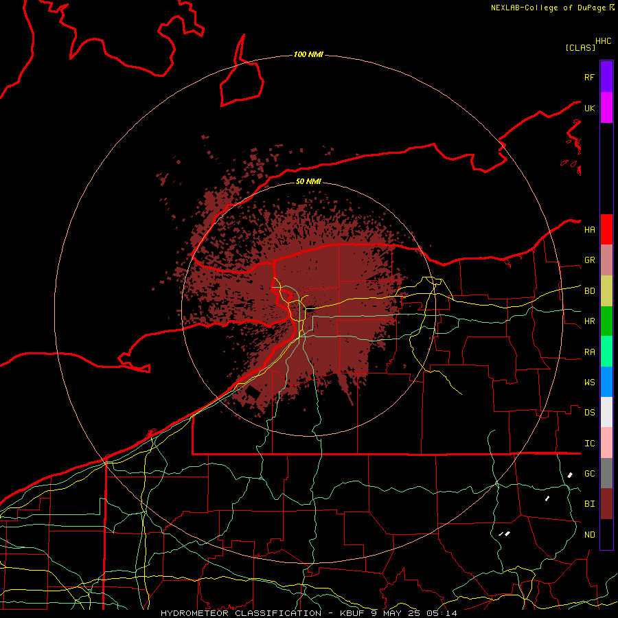618x618 pixels.
Task: Click the "[CLAS]" units label
Action: 580,47
